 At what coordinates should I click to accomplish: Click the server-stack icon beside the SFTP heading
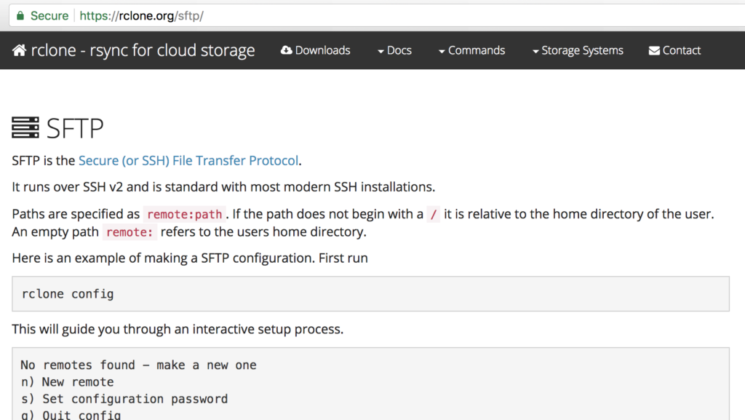point(25,126)
